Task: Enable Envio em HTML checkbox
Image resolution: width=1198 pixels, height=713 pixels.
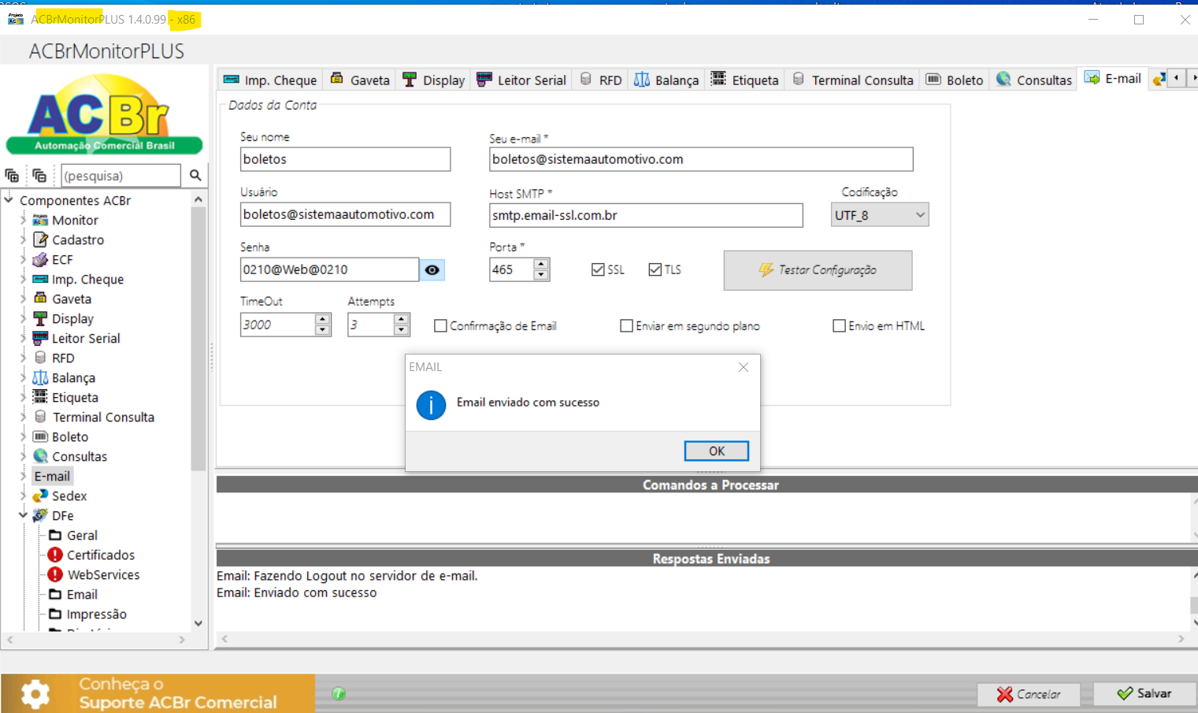Action: tap(839, 325)
